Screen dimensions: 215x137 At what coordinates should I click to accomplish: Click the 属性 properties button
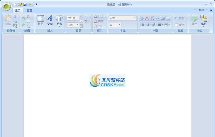coord(194,20)
